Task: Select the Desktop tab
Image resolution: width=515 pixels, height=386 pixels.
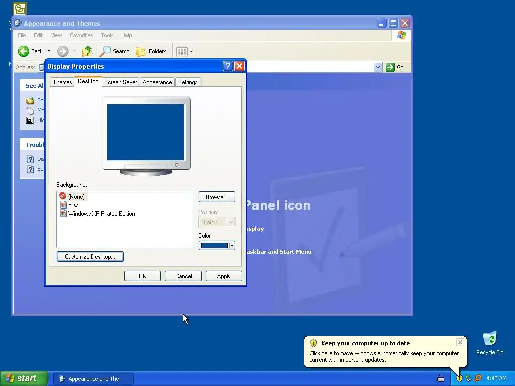Action: 88,81
